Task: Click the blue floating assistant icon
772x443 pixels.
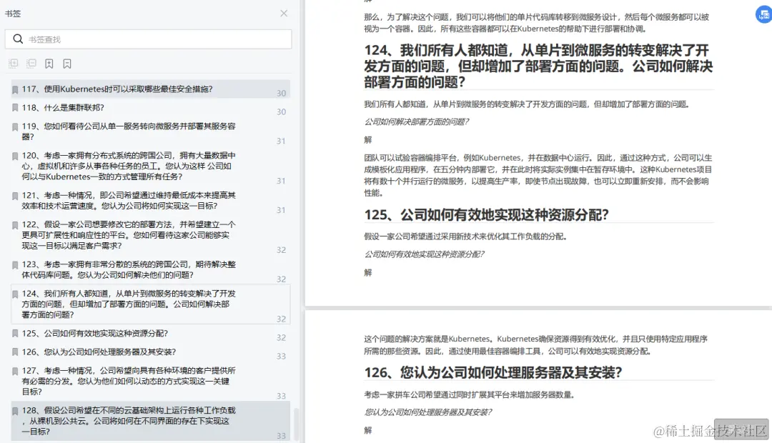Action: (763, 14)
